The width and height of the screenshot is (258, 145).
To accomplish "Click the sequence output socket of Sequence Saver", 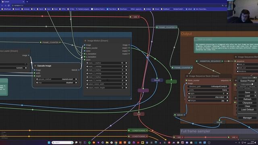I will click(230, 81).
